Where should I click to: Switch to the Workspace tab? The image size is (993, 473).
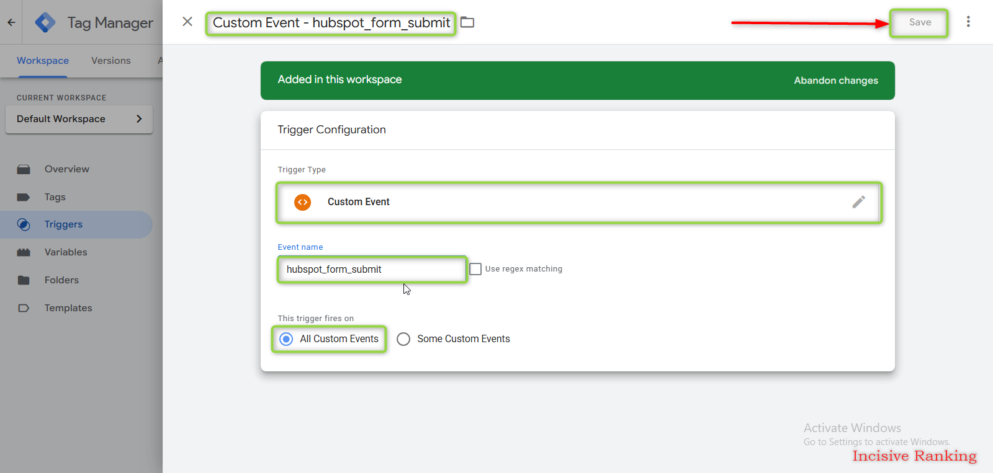click(43, 61)
